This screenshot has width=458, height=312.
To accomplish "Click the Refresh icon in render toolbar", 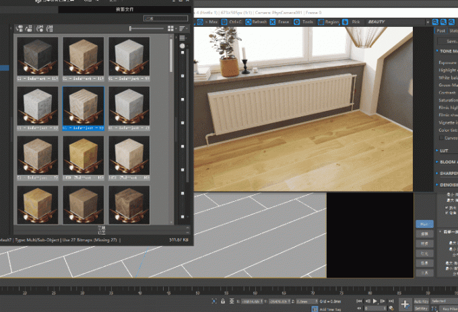I will (x=249, y=22).
